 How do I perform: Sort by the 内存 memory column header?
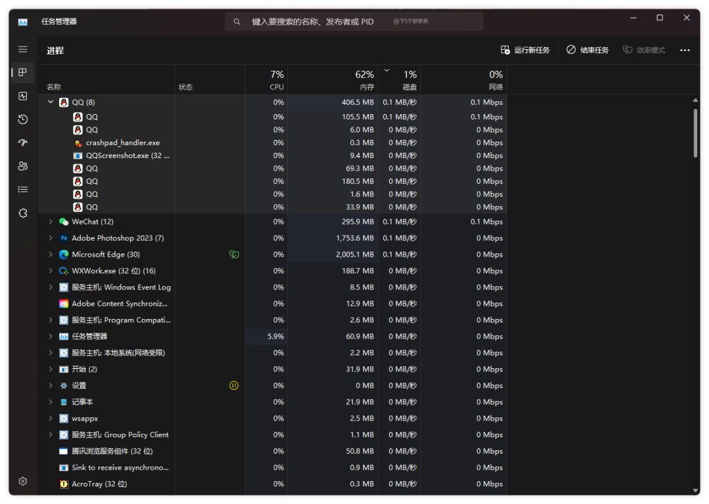click(x=366, y=87)
